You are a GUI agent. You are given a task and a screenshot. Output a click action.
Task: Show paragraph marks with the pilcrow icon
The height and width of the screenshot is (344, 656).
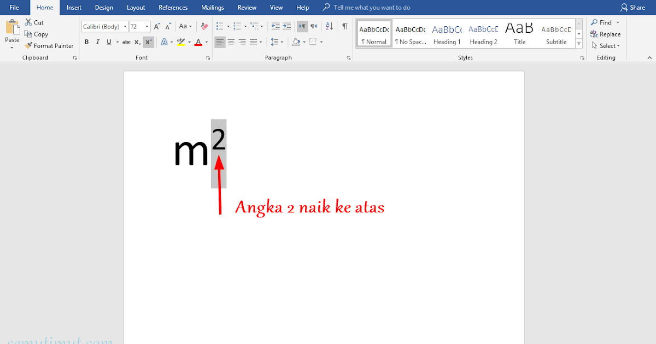[x=344, y=26]
